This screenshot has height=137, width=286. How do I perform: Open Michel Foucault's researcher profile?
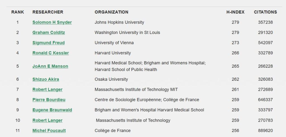49,131
